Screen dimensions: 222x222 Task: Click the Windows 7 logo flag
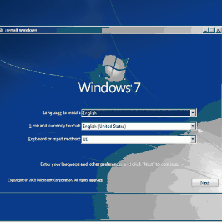[x=115, y=68]
